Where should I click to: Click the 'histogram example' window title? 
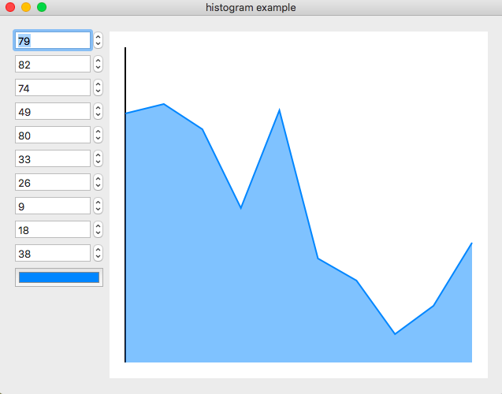tap(251, 7)
